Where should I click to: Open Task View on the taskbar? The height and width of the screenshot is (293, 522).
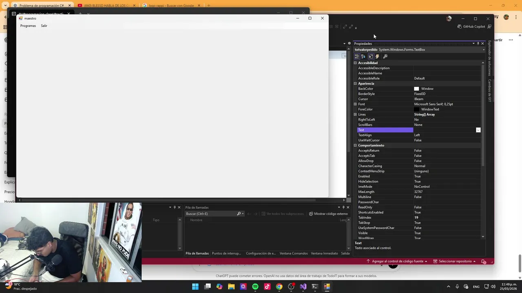[x=208, y=286]
